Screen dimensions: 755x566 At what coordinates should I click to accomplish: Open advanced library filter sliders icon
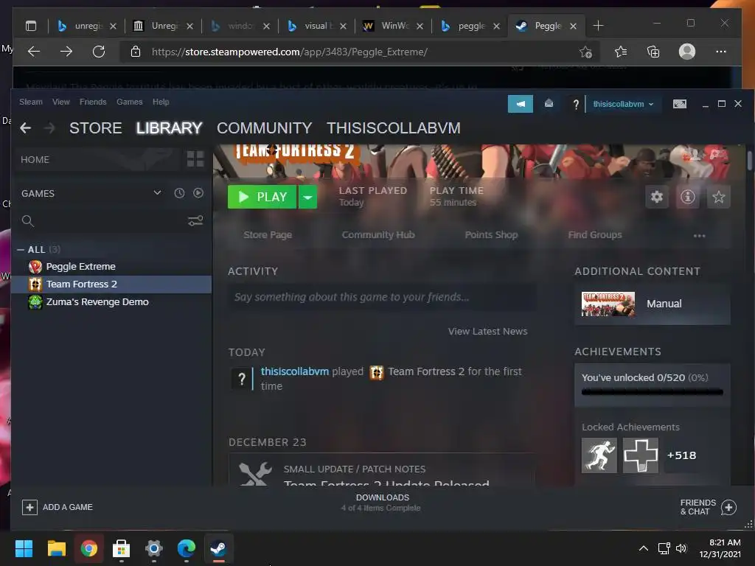click(195, 221)
